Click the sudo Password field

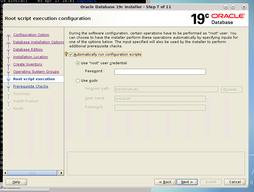(x=160, y=108)
